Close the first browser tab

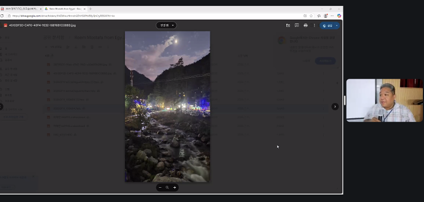coord(41,9)
